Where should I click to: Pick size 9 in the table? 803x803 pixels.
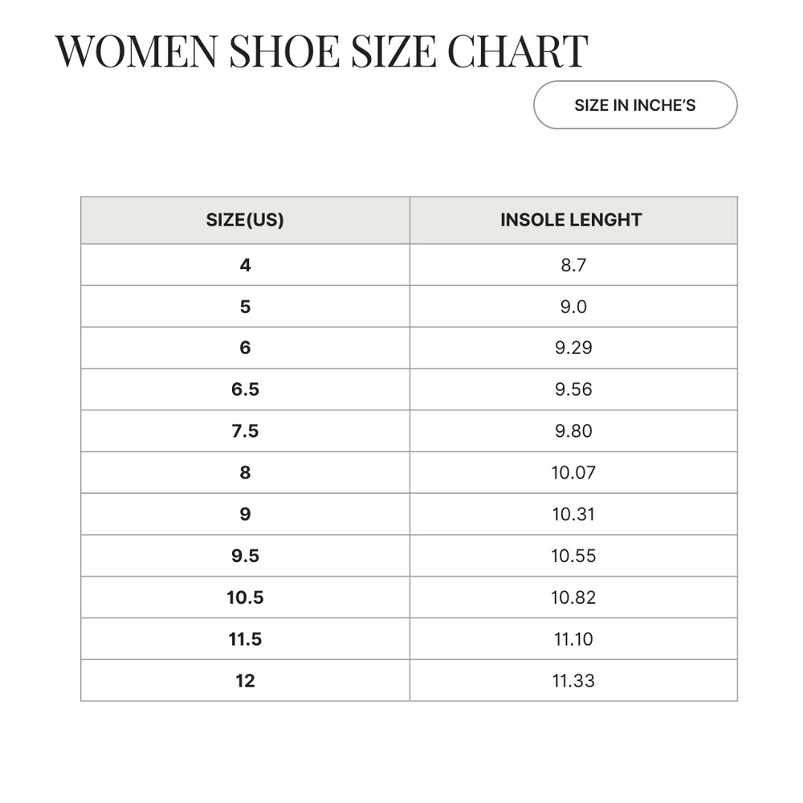coord(245,515)
